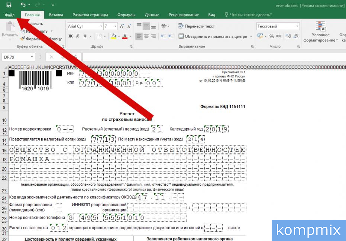Increase the indent
346x241 pixels.
click(171, 36)
